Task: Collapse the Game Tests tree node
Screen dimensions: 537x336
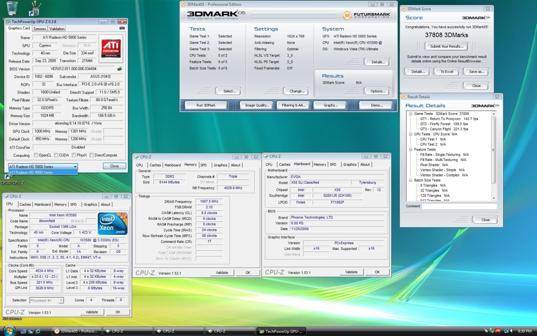Action: pyautogui.click(x=410, y=114)
